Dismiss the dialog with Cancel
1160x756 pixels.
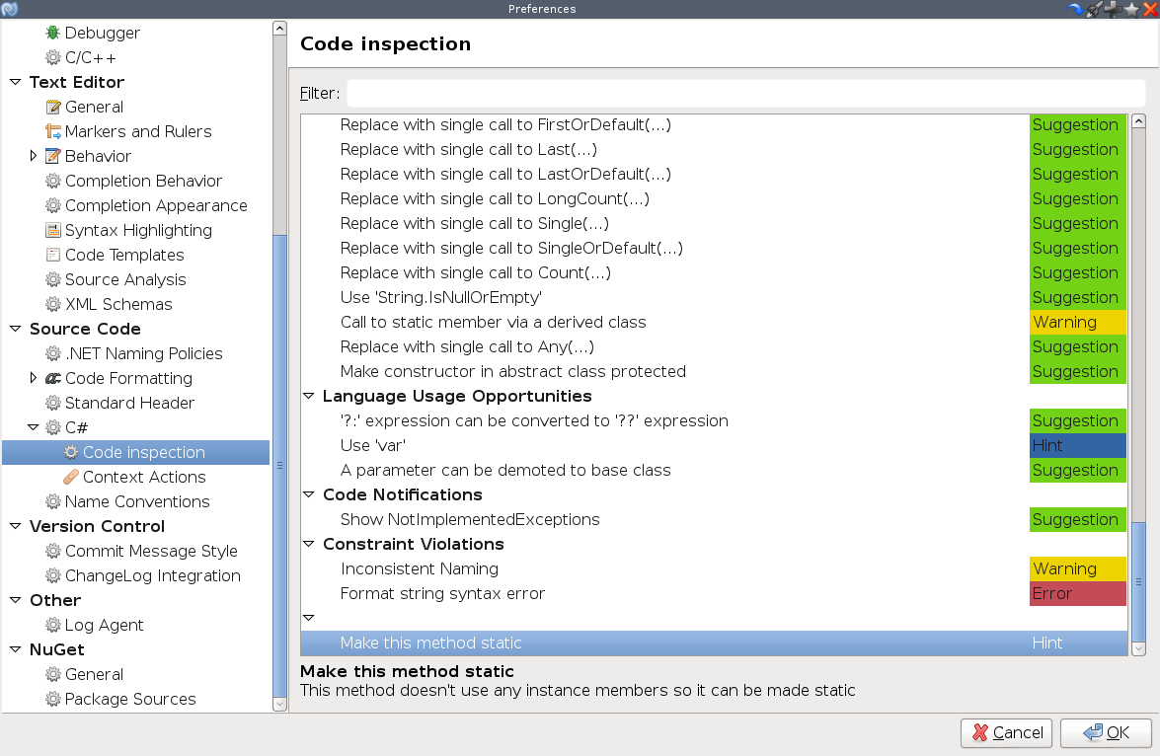(x=1007, y=733)
